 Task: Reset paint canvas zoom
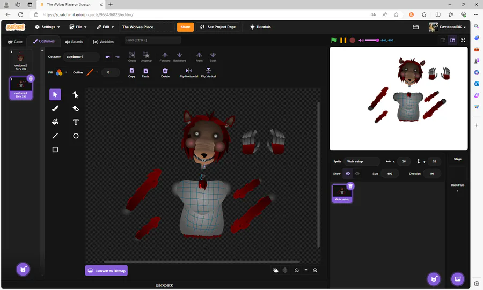(306, 270)
